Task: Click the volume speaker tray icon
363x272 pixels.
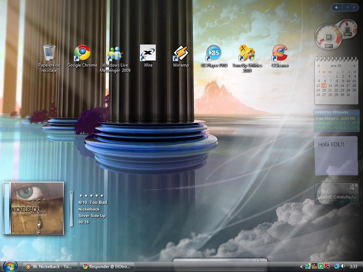Action: click(343, 266)
